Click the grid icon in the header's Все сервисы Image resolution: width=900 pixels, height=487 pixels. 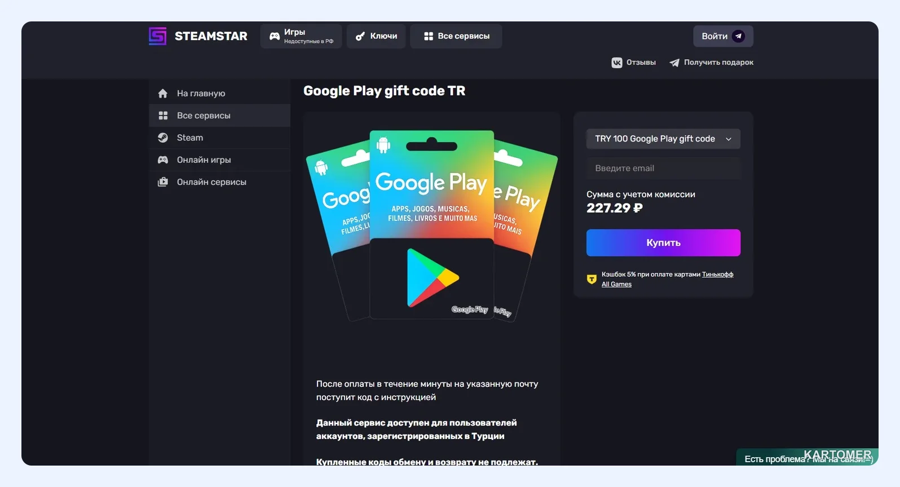coord(429,36)
